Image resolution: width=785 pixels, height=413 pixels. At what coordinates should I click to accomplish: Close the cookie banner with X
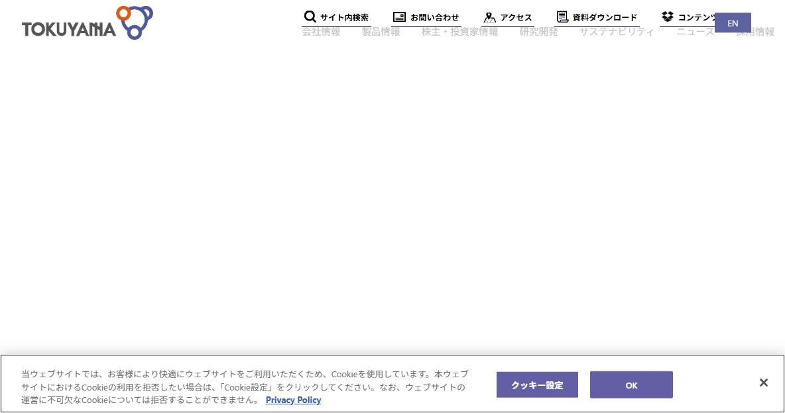pyautogui.click(x=764, y=383)
